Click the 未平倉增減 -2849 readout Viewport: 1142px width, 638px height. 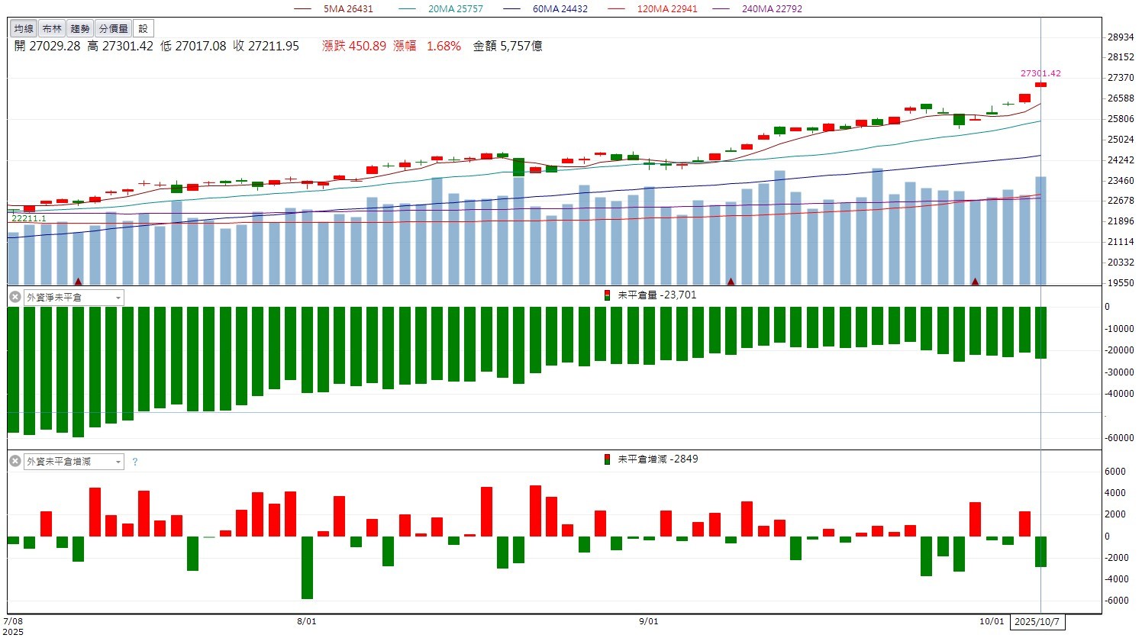[657, 459]
